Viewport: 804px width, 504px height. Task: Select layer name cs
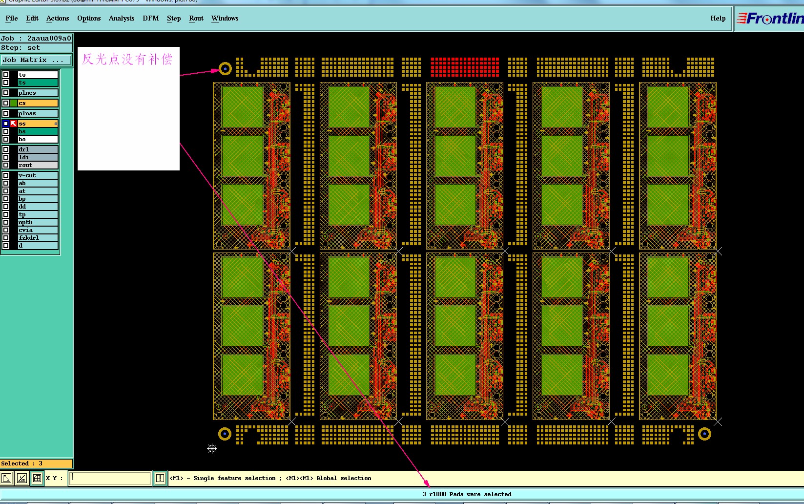click(x=38, y=103)
